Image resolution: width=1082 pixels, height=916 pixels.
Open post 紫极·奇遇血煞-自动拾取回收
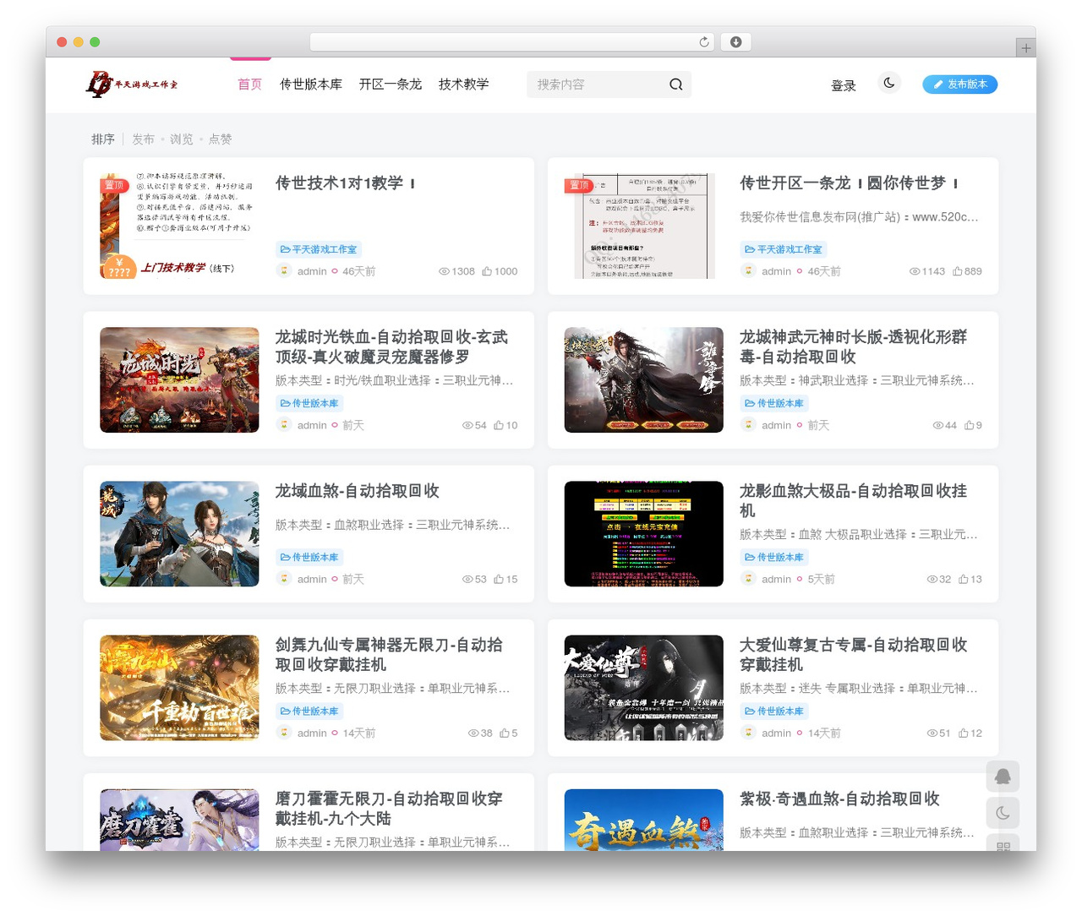point(839,799)
